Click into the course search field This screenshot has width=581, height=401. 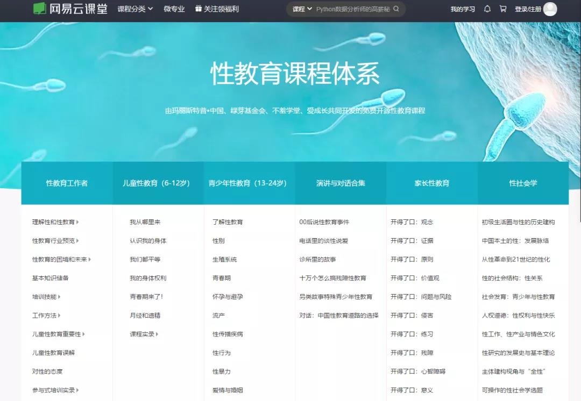[x=353, y=9]
